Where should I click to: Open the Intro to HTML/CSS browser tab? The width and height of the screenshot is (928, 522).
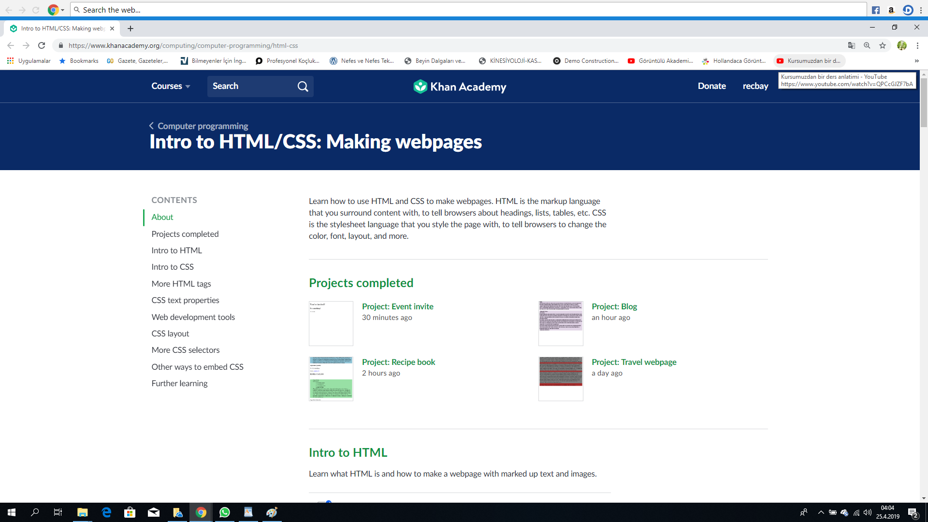tap(61, 29)
